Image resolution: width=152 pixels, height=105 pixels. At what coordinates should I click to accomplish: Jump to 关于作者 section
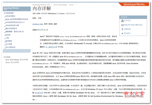pos(9,44)
